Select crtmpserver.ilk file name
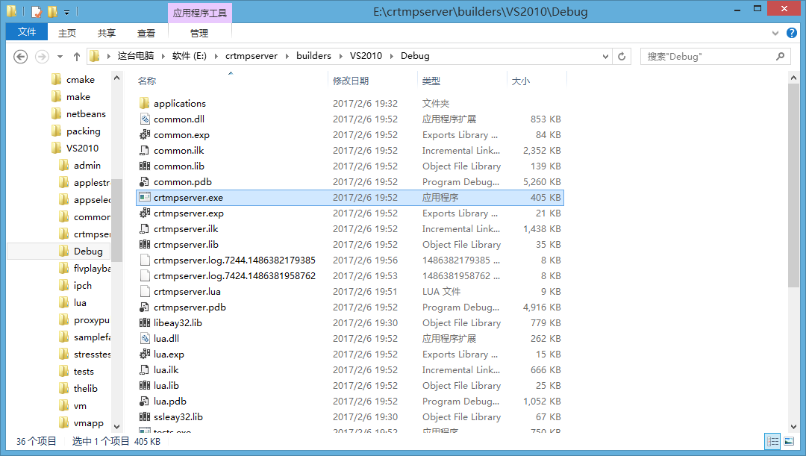806x456 pixels. pyautogui.click(x=186, y=229)
